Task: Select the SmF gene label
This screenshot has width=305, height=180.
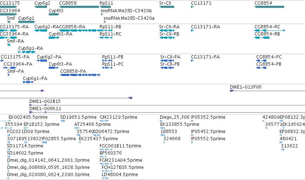Action: pyautogui.click(x=11, y=18)
